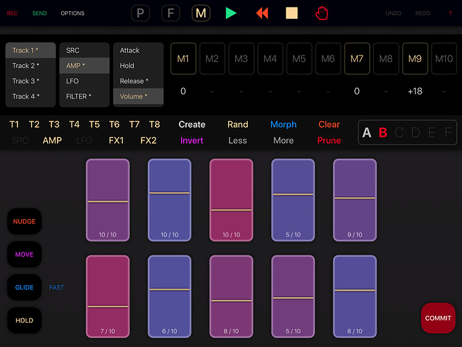Activate the M mode icon
462x347 pixels.
click(201, 13)
